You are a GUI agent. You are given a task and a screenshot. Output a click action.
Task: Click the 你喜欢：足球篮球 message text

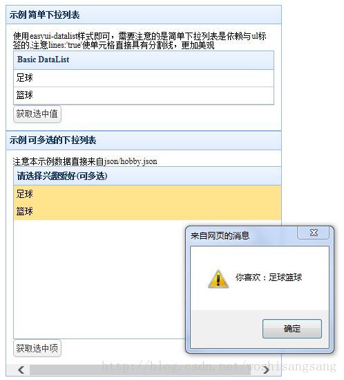(269, 278)
